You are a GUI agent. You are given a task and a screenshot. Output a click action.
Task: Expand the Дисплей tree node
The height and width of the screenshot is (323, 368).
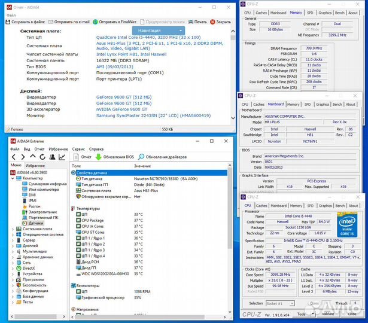point(13,246)
